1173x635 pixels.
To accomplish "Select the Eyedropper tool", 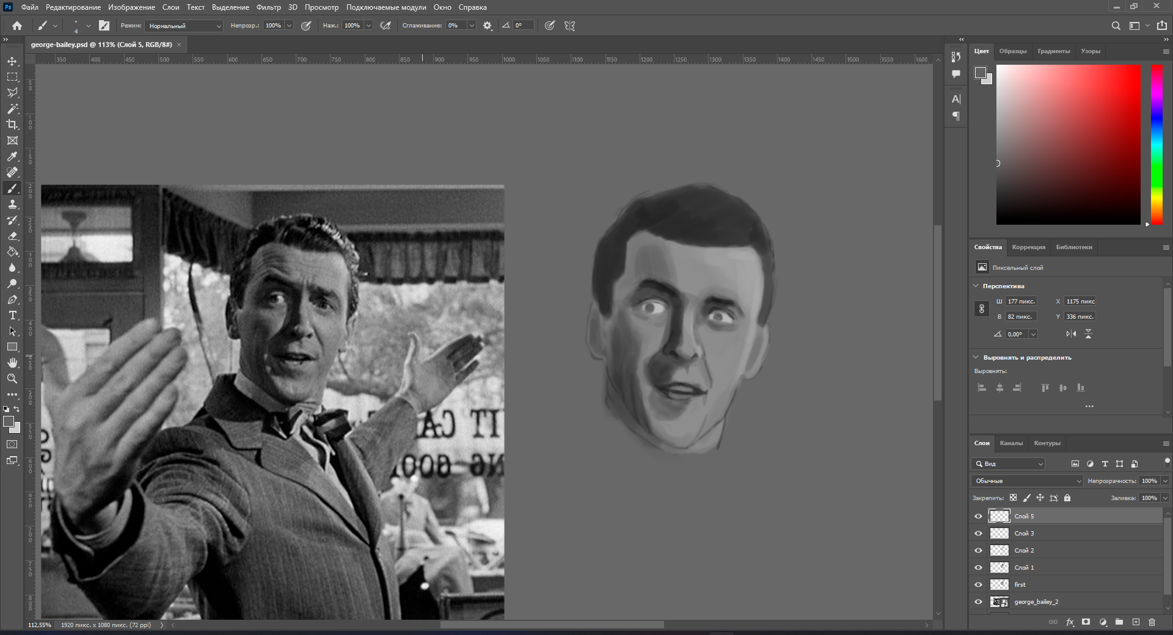I will 12,156.
